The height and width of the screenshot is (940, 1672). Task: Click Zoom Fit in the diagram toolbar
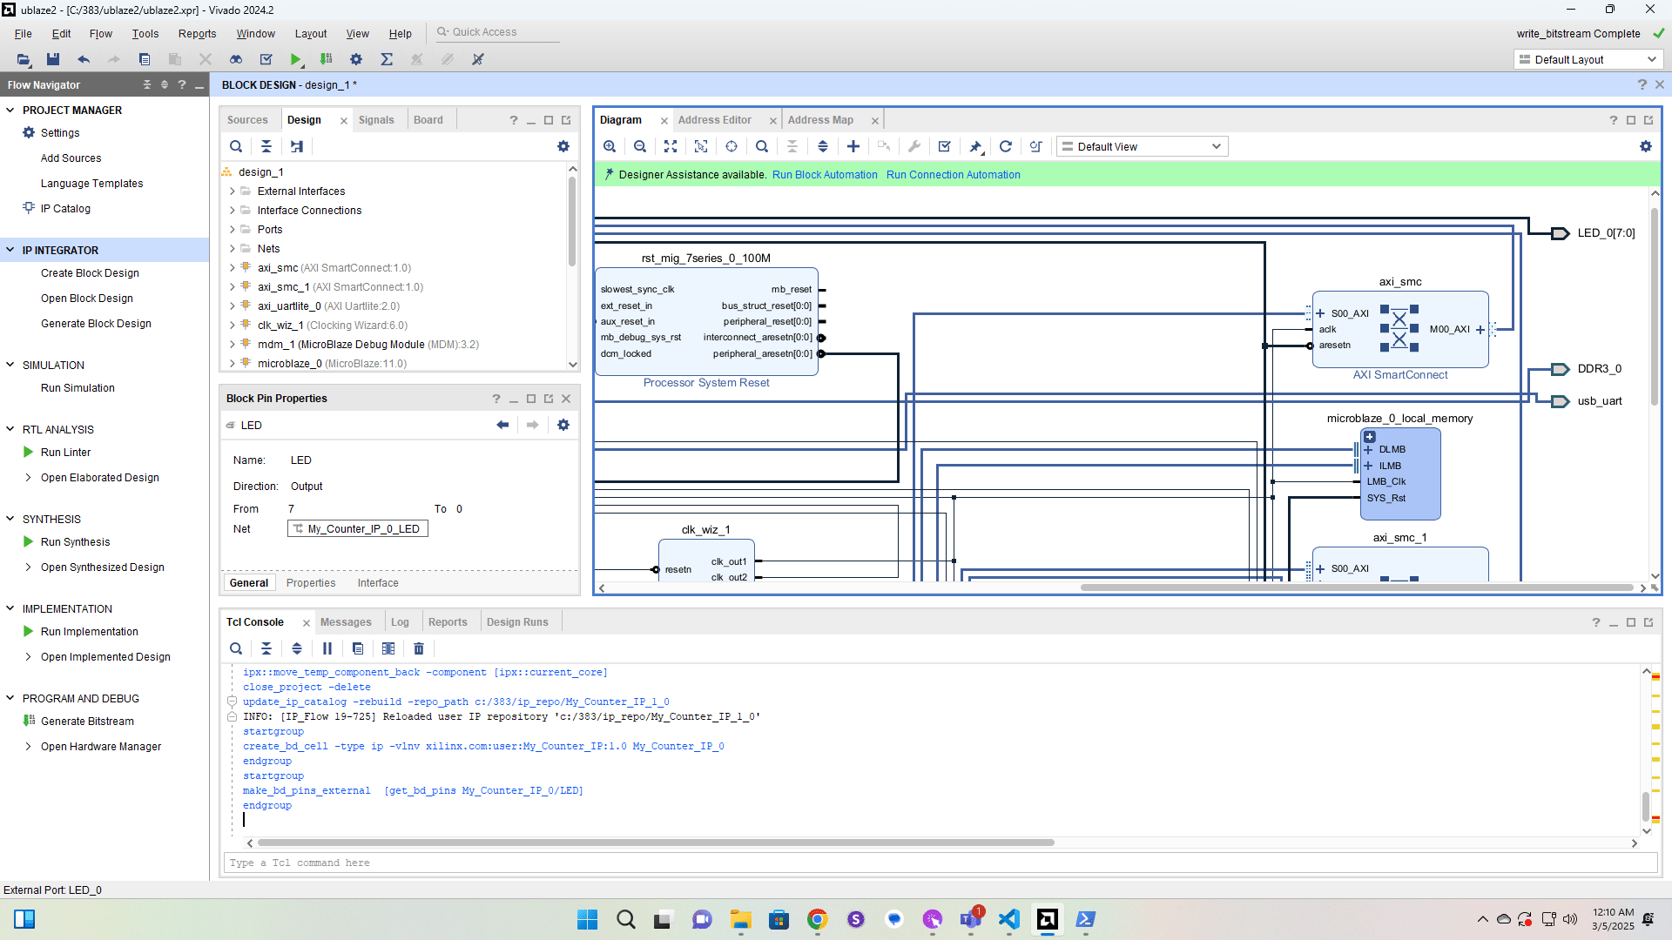pyautogui.click(x=671, y=146)
